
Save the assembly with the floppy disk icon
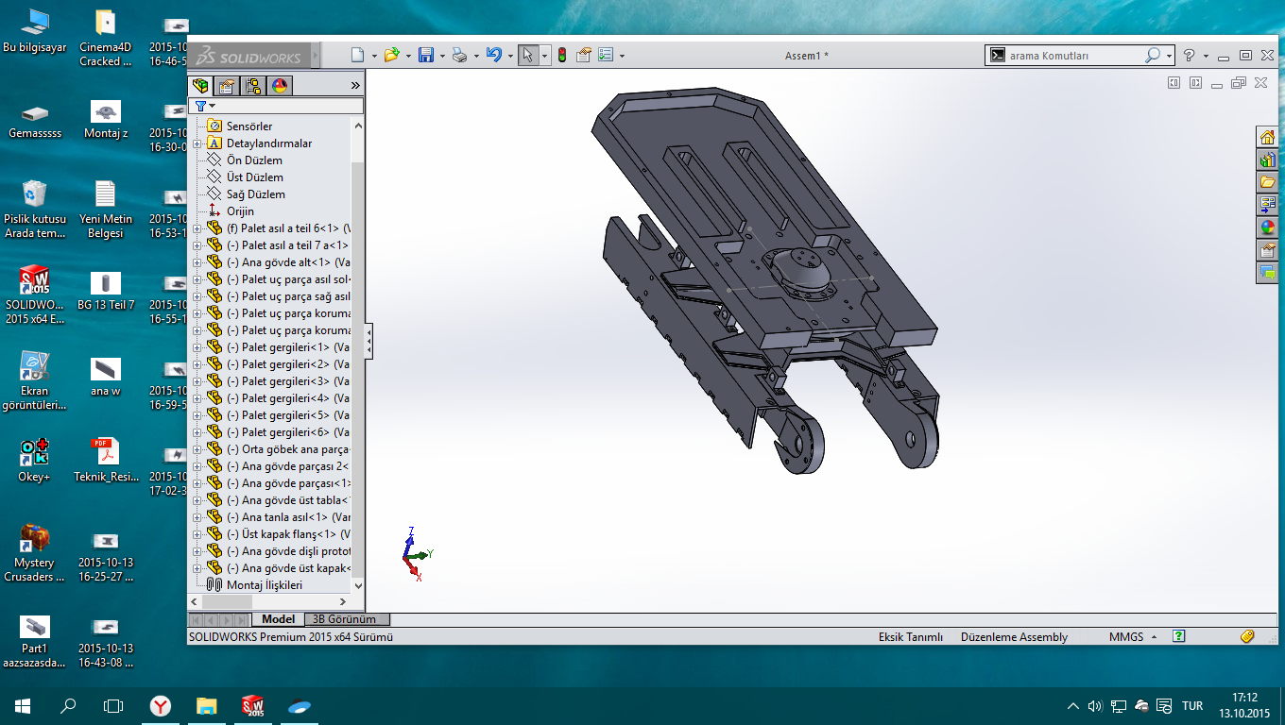[426, 55]
